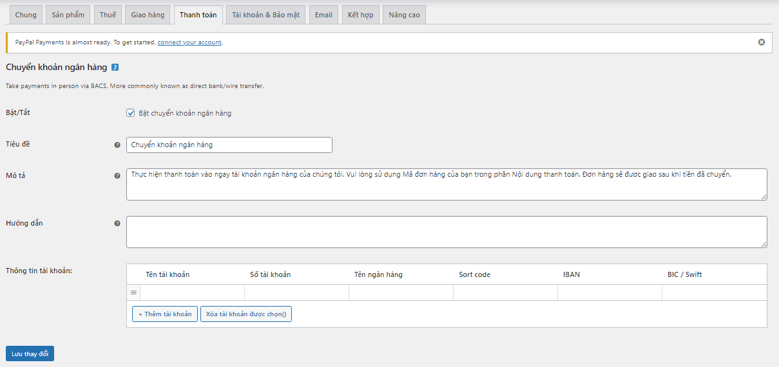Image resolution: width=779 pixels, height=367 pixels.
Task: Switch to the Sản phẩm tab
Action: (68, 15)
